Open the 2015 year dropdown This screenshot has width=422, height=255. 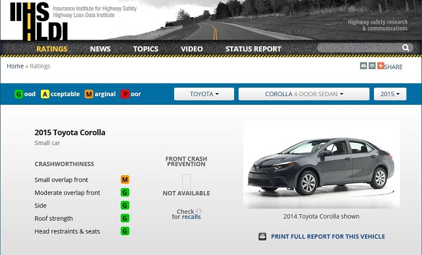click(x=390, y=94)
